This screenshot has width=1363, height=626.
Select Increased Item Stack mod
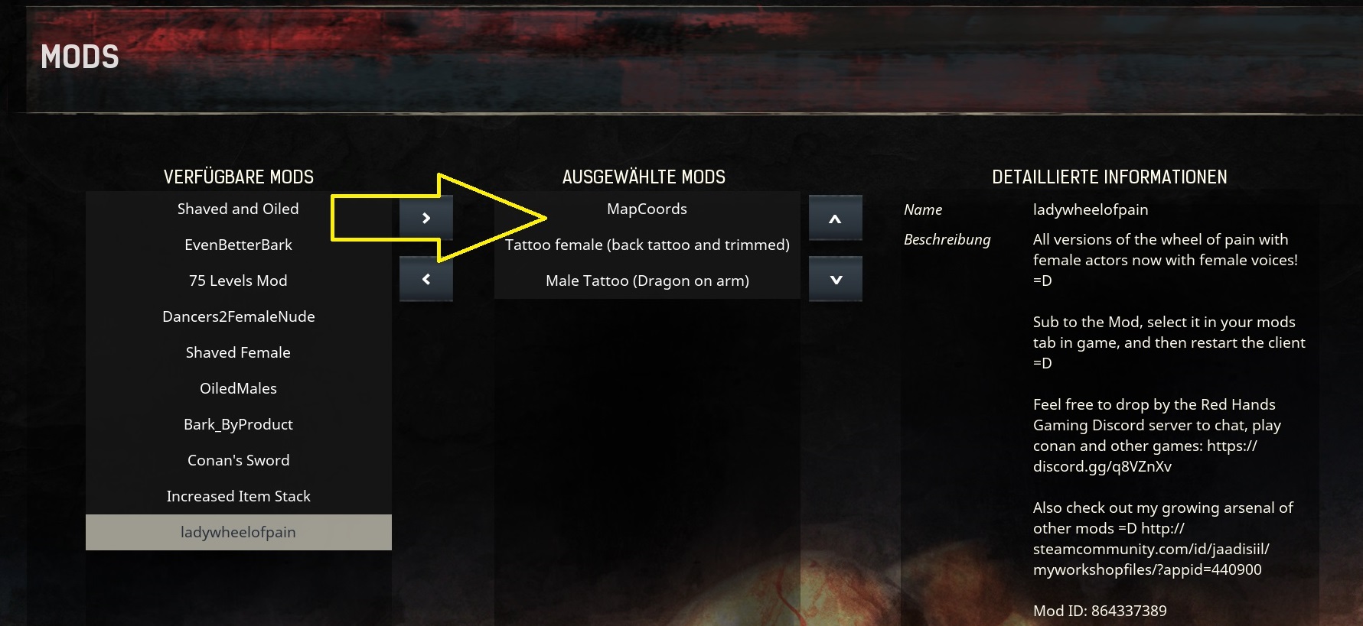tap(238, 496)
